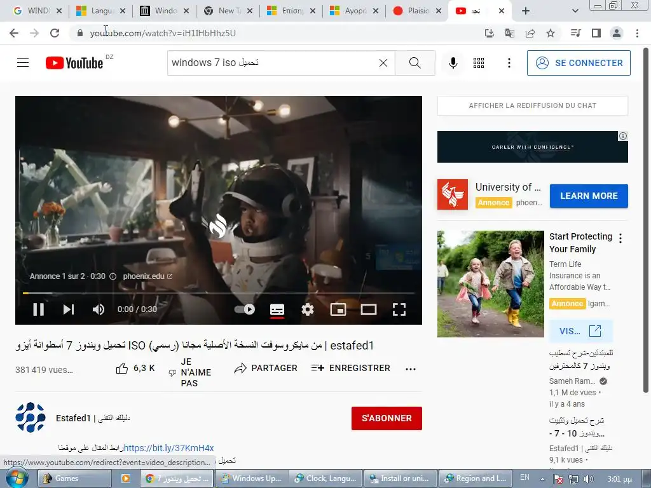The height and width of the screenshot is (488, 651).
Task: Open Windows Start button
Action: [17, 478]
